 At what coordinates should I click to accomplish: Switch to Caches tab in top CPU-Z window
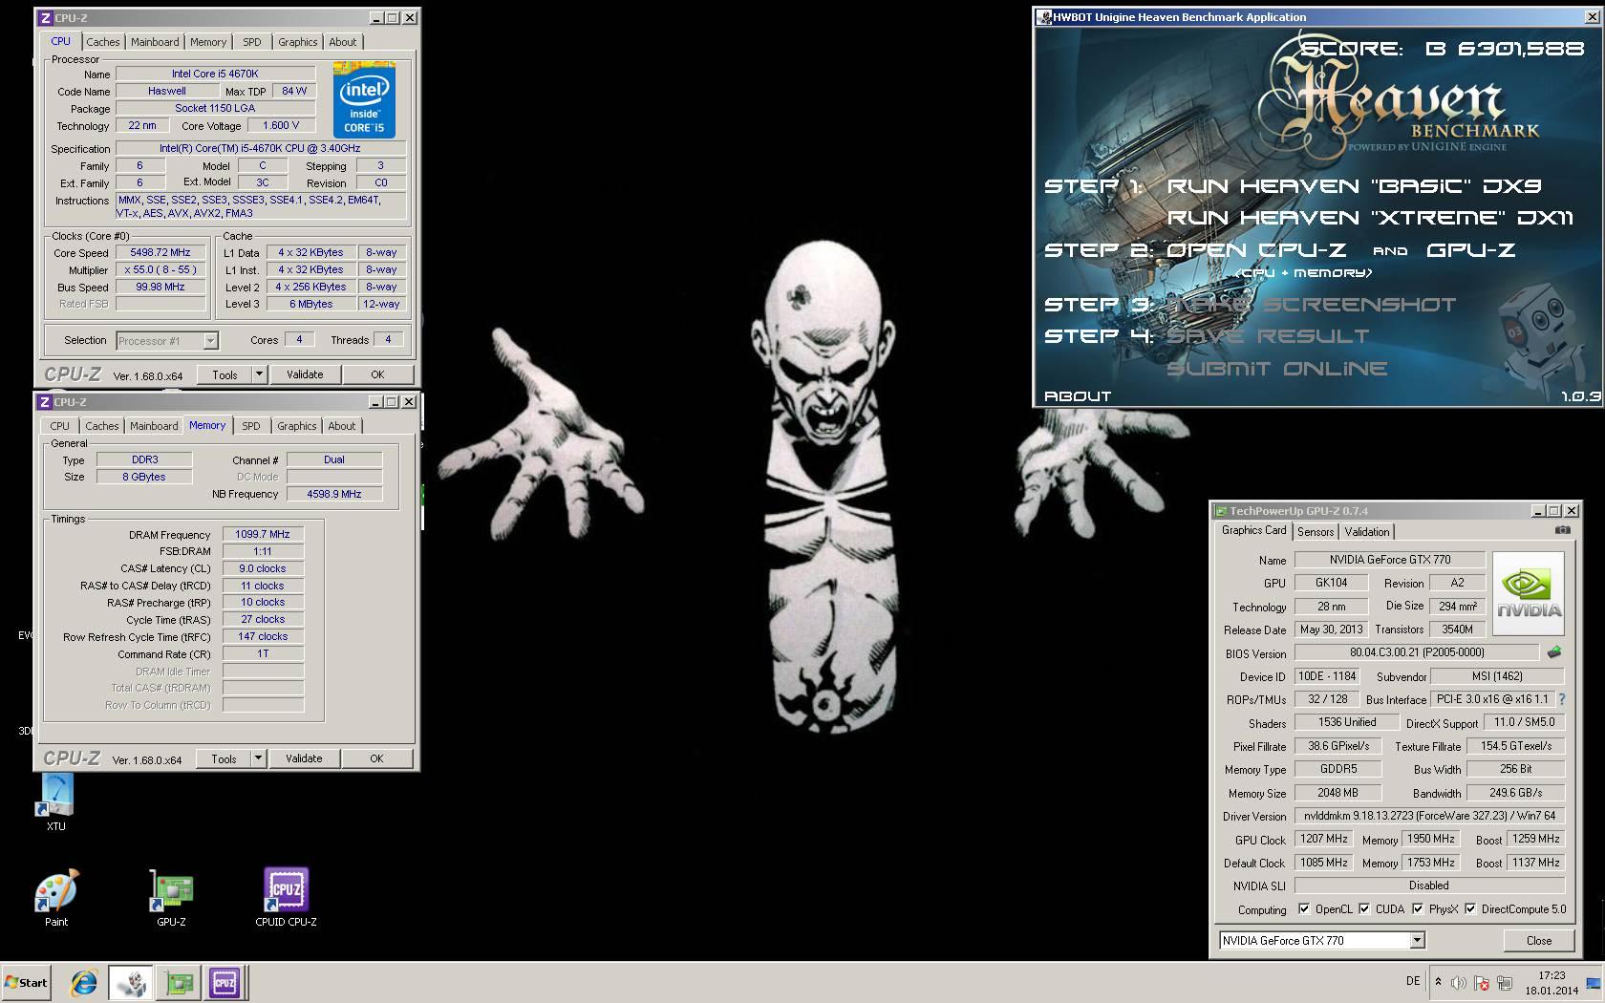coord(103,42)
